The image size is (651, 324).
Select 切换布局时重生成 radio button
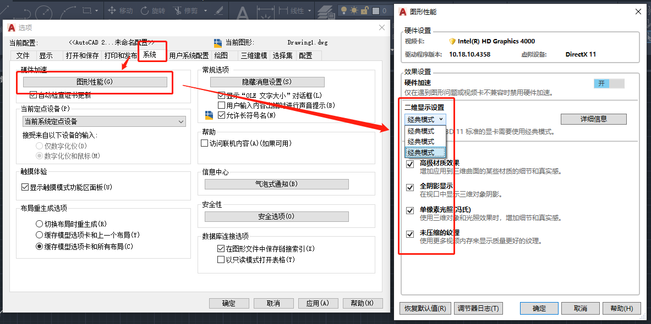39,224
